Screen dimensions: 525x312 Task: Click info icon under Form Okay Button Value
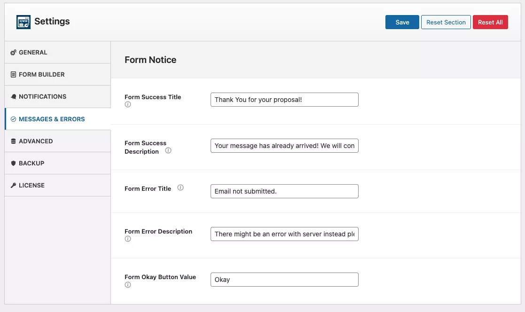click(127, 285)
